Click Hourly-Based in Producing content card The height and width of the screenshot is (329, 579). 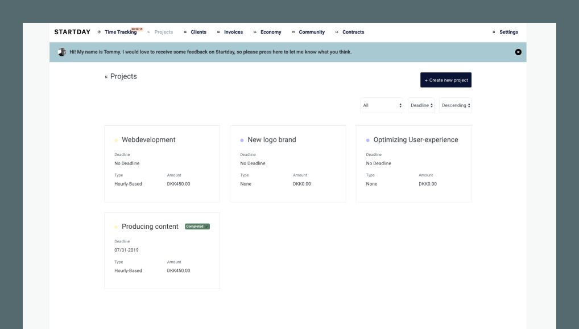pos(128,270)
